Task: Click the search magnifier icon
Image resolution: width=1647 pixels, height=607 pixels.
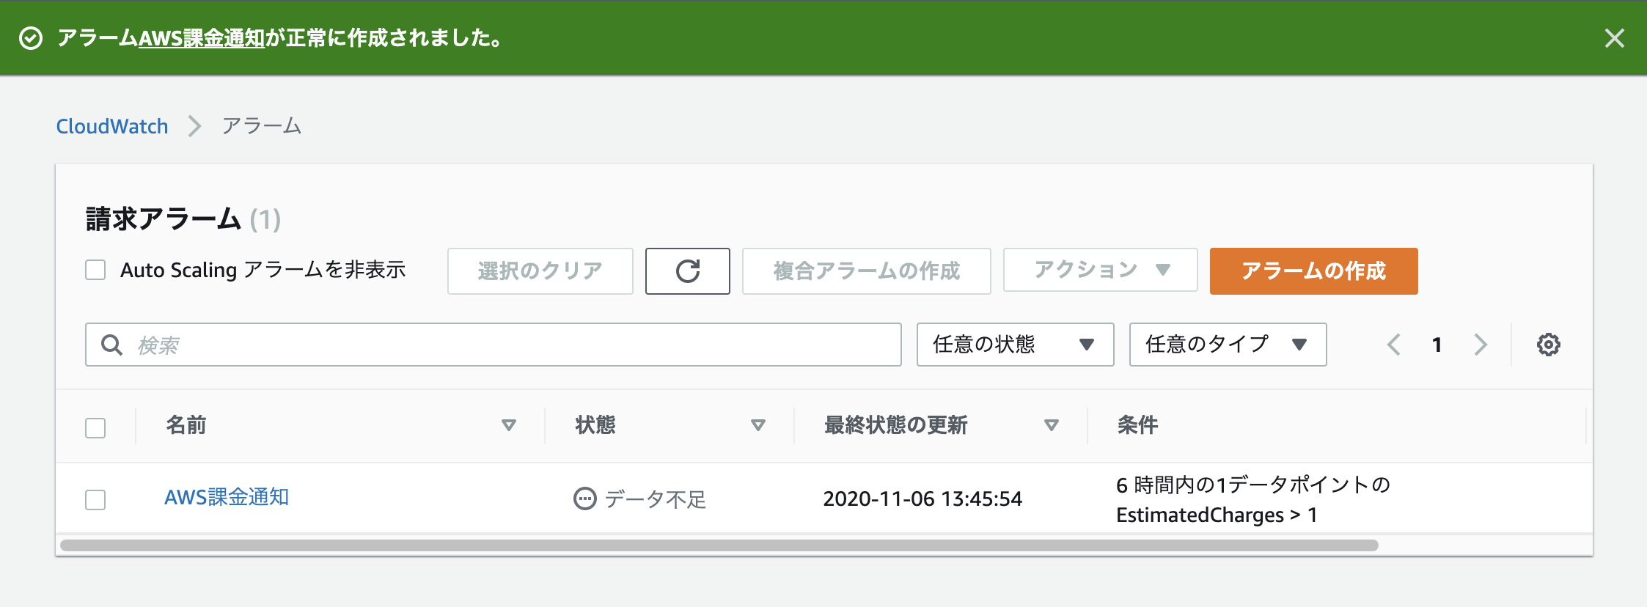Action: tap(111, 345)
